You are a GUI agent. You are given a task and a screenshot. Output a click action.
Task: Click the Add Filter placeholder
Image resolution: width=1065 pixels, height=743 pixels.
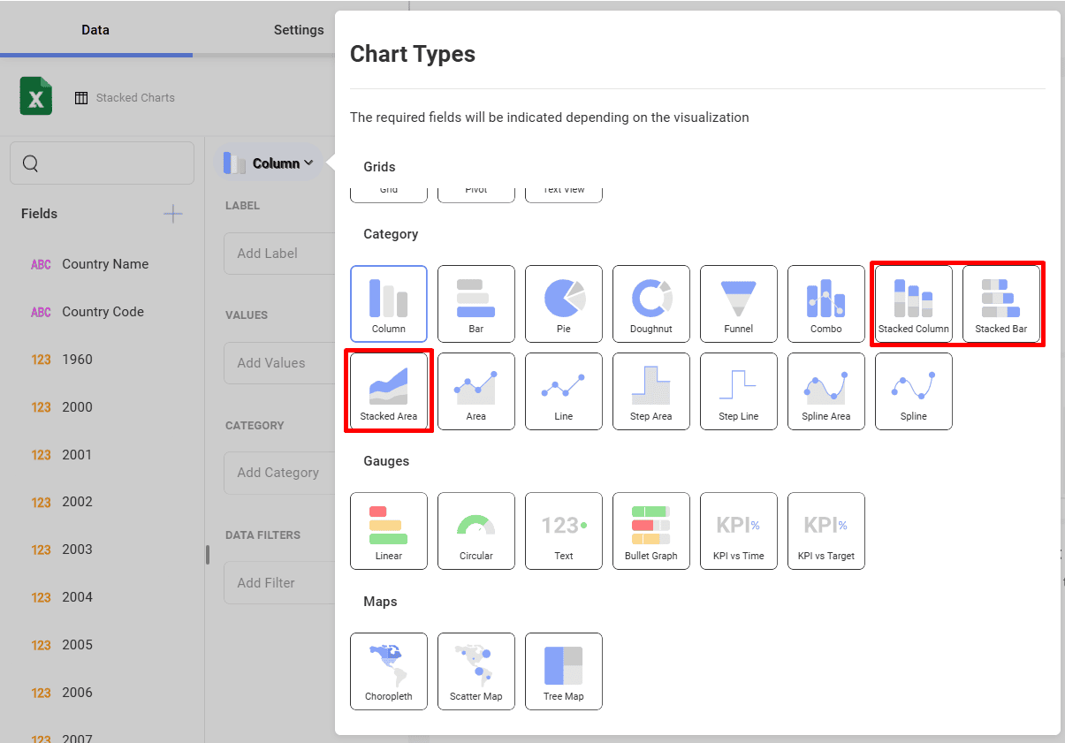(279, 583)
